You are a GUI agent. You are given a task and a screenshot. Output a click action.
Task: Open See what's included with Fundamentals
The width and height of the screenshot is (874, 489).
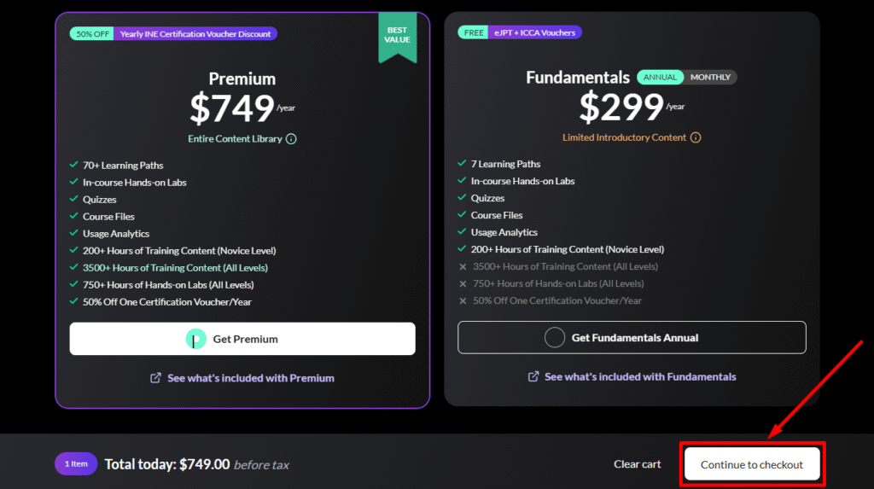click(640, 376)
